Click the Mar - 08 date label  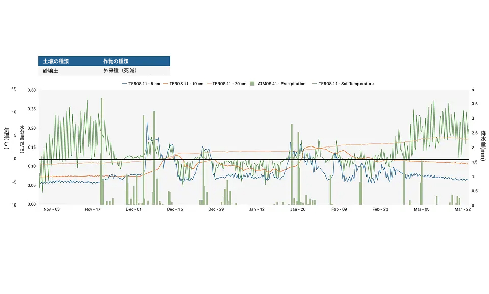421,209
